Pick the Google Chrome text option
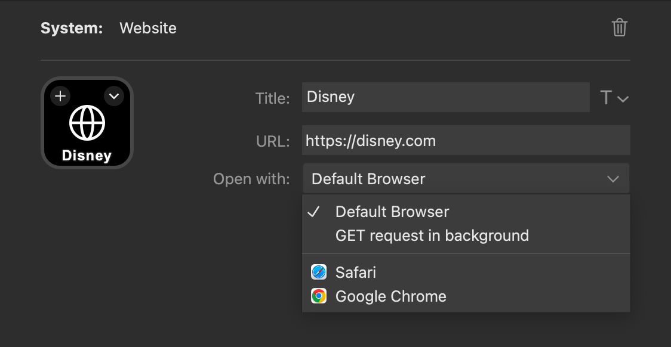This screenshot has height=347, width=671. [390, 296]
